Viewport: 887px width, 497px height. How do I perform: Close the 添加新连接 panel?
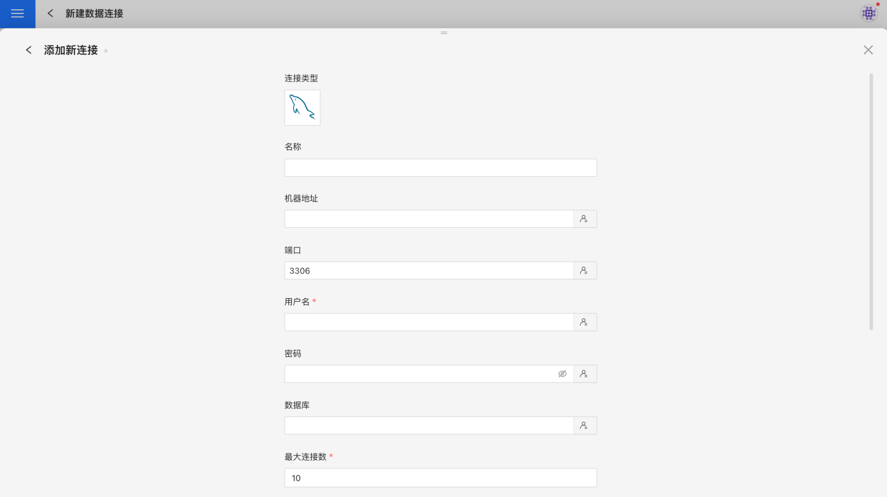[x=868, y=50]
